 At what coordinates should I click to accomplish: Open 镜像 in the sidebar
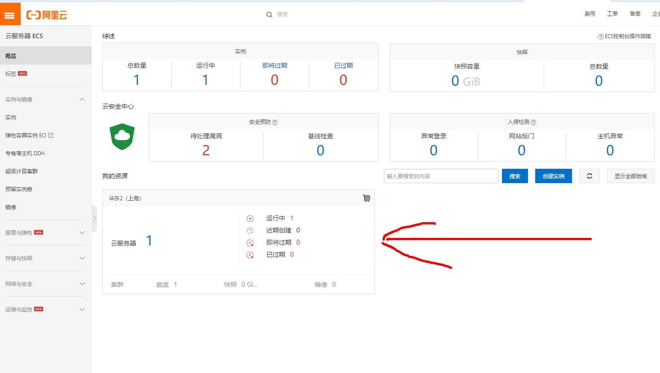[11, 207]
